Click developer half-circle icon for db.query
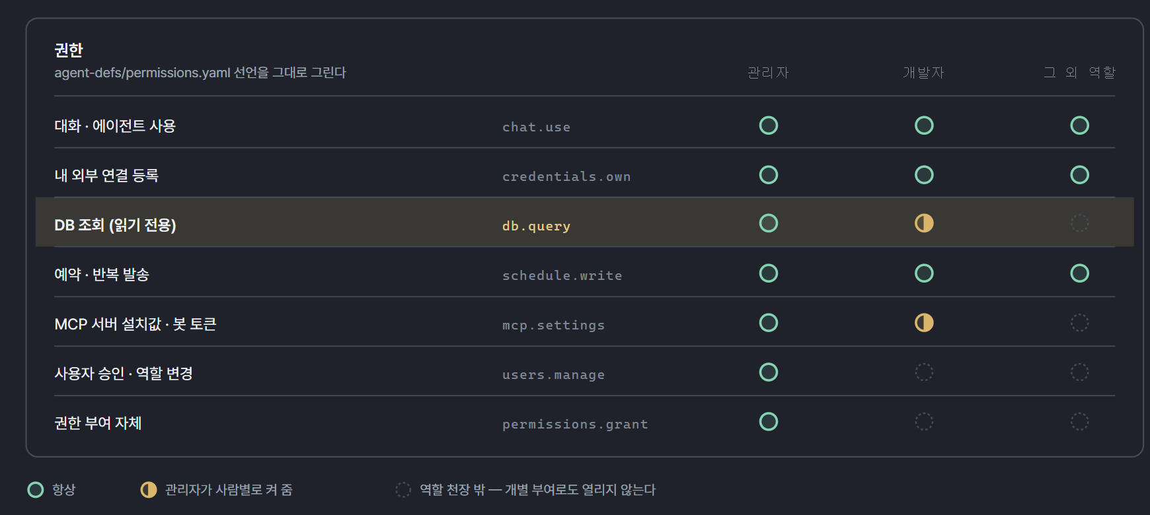This screenshot has height=515, width=1150. [924, 223]
